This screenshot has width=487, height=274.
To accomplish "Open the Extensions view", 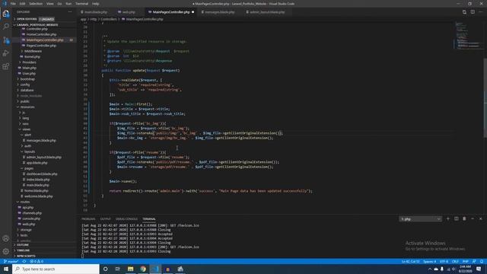I will [6, 66].
